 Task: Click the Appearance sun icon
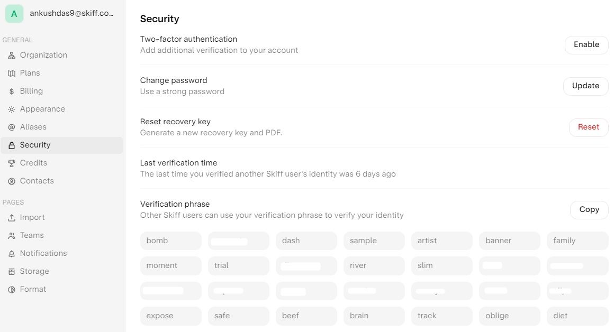pyautogui.click(x=11, y=109)
